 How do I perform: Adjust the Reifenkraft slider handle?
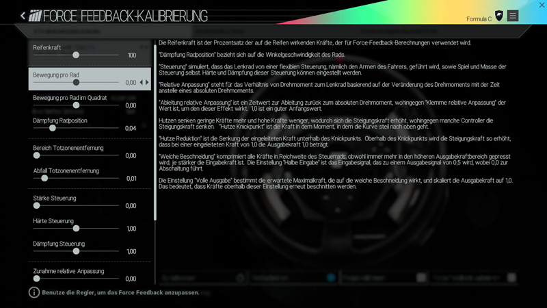(x=76, y=55)
